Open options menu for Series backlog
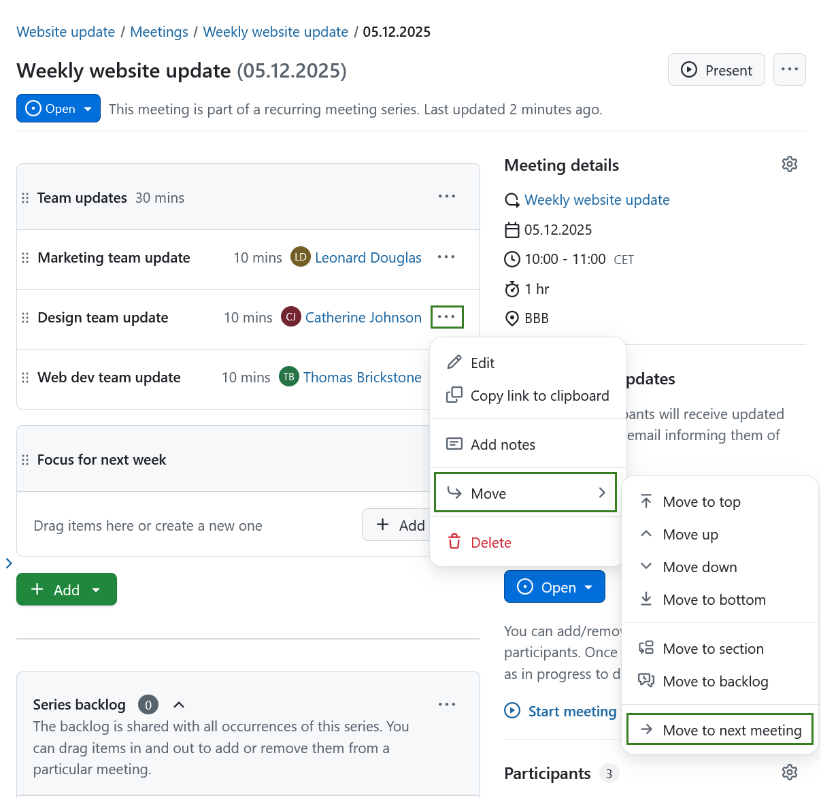Viewport: 821px width, 798px height. tap(447, 704)
